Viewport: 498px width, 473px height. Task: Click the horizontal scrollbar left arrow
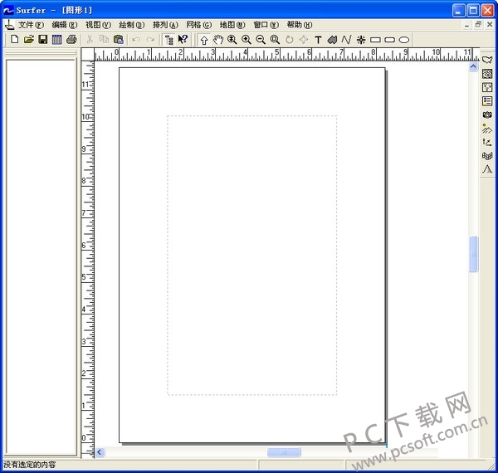click(100, 452)
